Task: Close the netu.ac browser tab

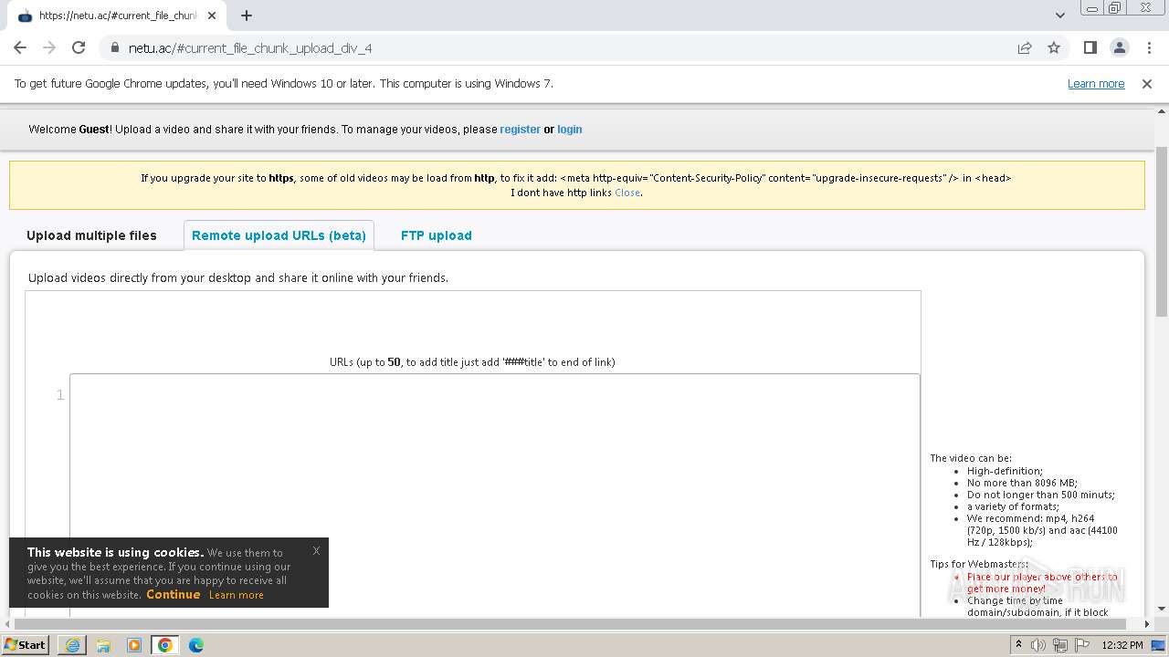Action: pos(212,16)
